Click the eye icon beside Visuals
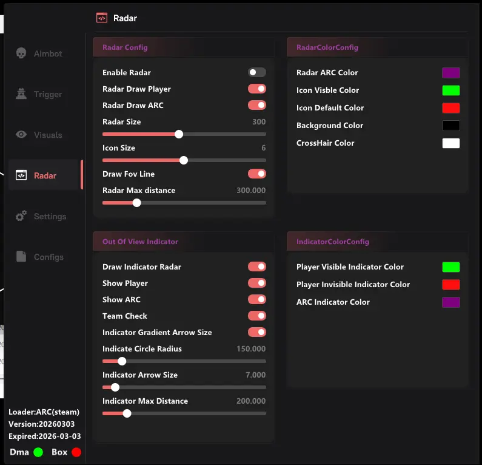 [x=21, y=135]
